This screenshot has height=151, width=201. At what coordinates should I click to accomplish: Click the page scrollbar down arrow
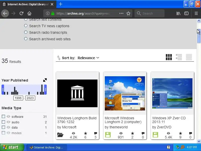coord(199,141)
